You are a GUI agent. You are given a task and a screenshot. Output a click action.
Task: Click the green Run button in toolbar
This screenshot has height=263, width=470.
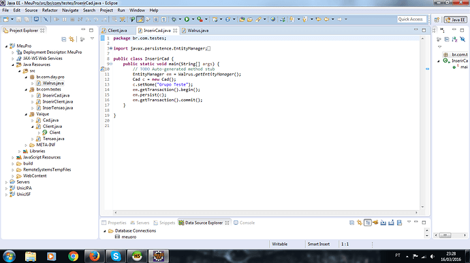click(x=187, y=20)
